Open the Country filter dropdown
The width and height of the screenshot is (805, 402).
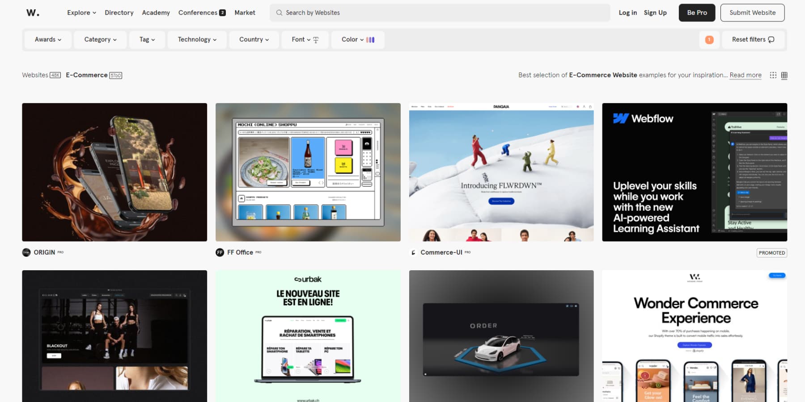pos(254,39)
